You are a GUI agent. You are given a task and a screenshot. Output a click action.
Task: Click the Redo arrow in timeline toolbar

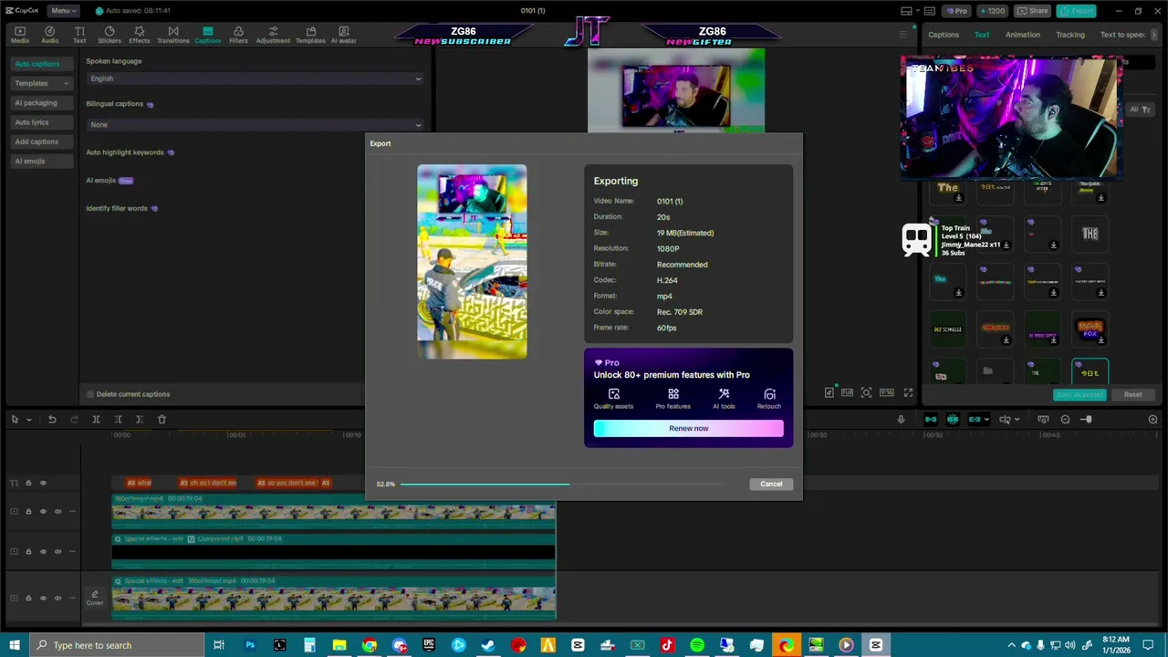pos(74,419)
